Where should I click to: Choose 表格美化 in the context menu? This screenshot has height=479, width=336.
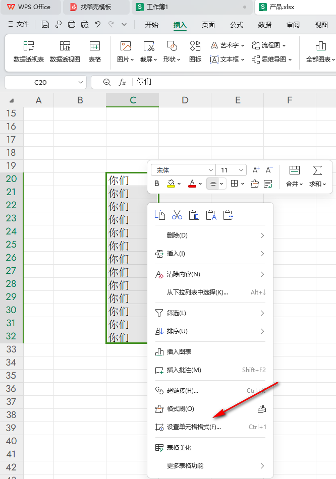pyautogui.click(x=211, y=448)
